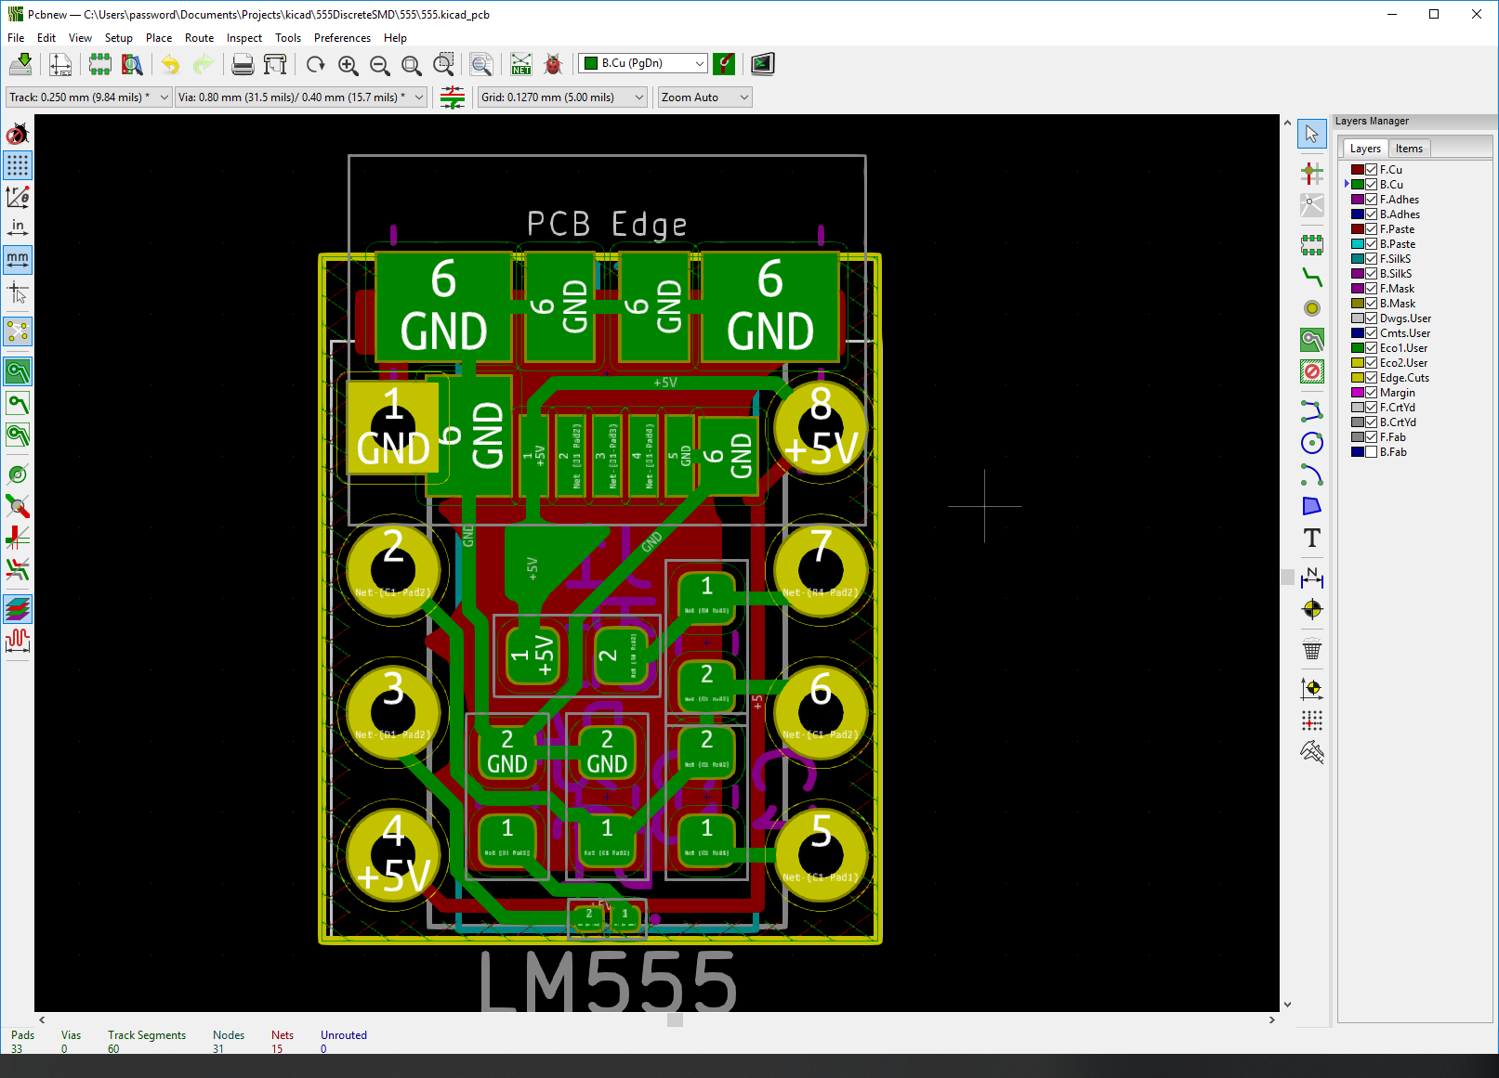Open the Preferences menu

[342, 38]
